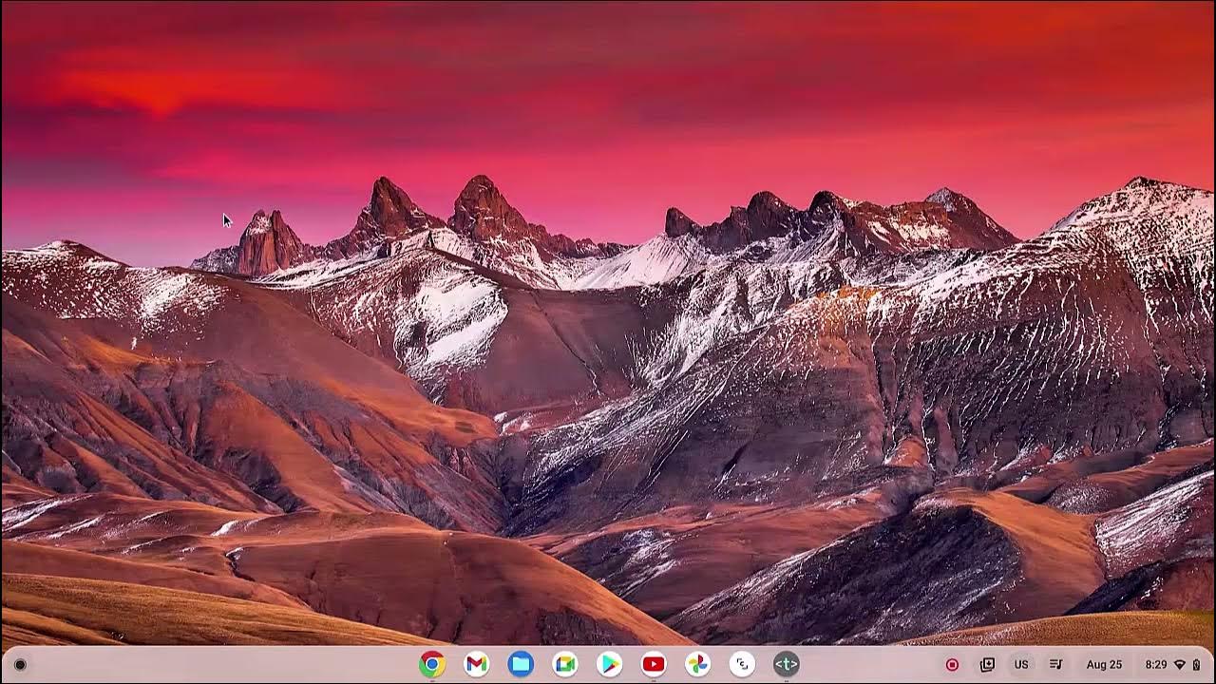Switch the US keyboard input method
The height and width of the screenshot is (684, 1216).
(x=1021, y=665)
